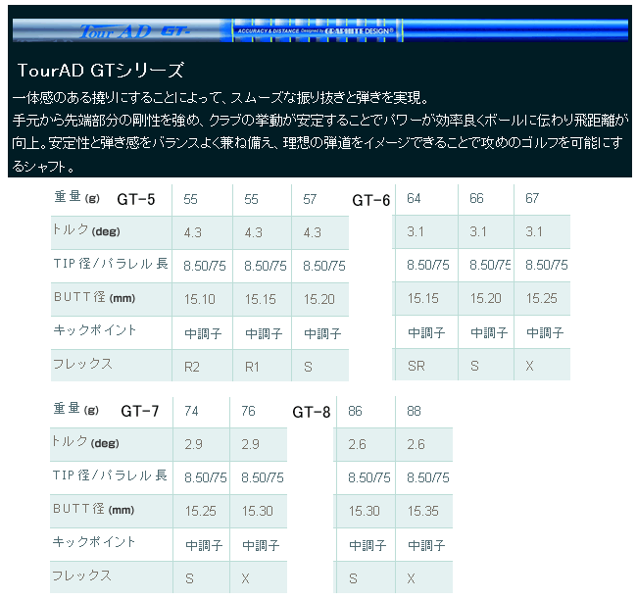
Task: Click the torque '2.9' under weight 74
Action: (x=193, y=444)
